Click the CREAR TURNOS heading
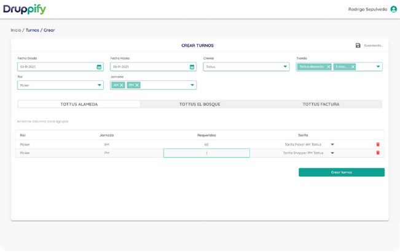 tap(197, 45)
